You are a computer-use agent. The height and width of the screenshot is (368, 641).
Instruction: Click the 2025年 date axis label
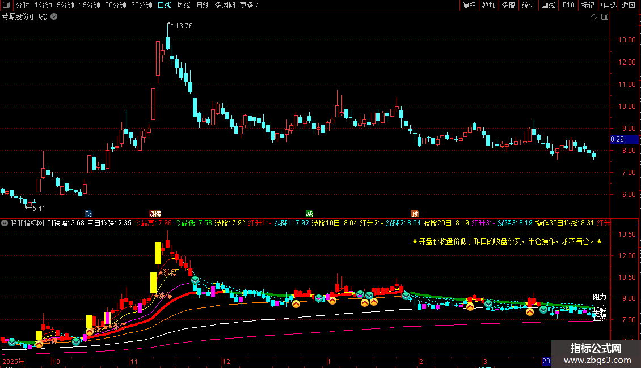pyautogui.click(x=14, y=361)
